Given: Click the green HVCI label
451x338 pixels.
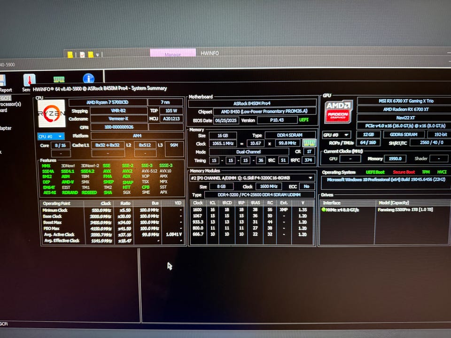Looking at the screenshot, I should point(442,172).
